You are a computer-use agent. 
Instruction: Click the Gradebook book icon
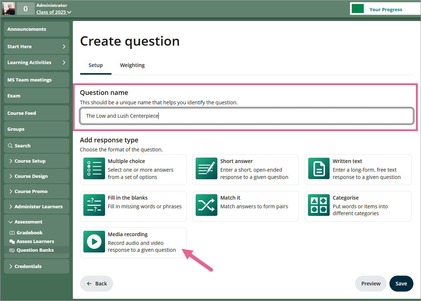(x=12, y=233)
